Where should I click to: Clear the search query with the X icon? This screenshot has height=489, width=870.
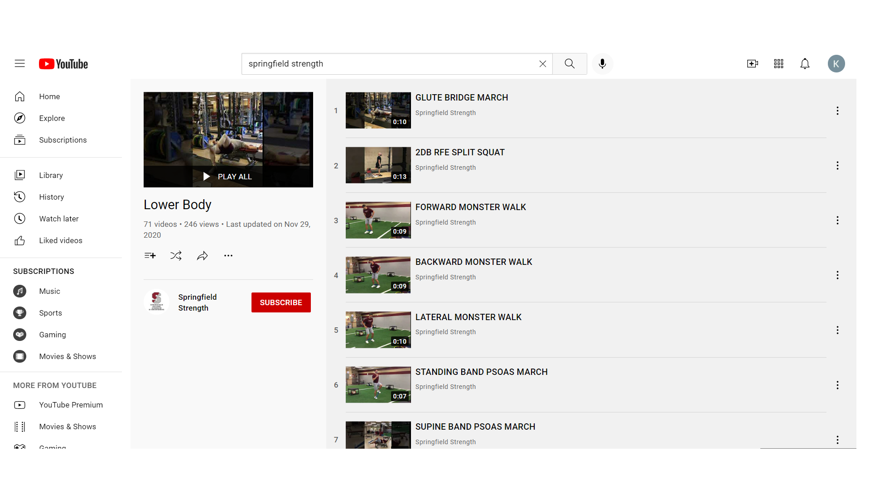(542, 63)
